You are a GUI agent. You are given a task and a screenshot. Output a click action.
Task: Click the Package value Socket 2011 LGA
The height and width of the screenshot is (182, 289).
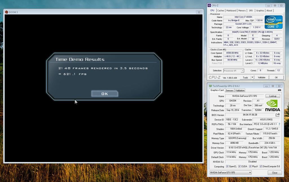(243, 24)
